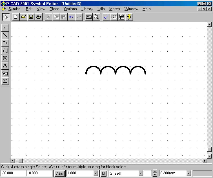
Task: Select the Place Polygon tool
Action: tap(5, 51)
